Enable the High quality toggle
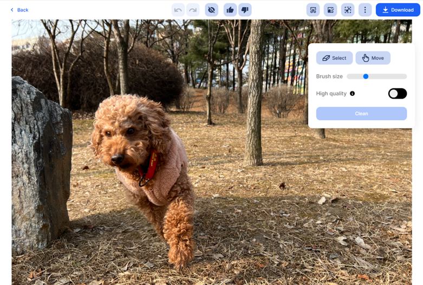This screenshot has height=285, width=423. point(398,94)
